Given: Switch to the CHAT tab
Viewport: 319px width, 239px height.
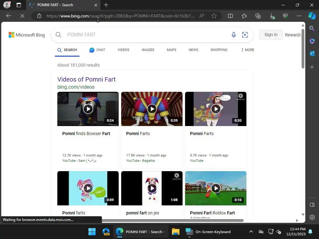Looking at the screenshot, I should coord(97,50).
